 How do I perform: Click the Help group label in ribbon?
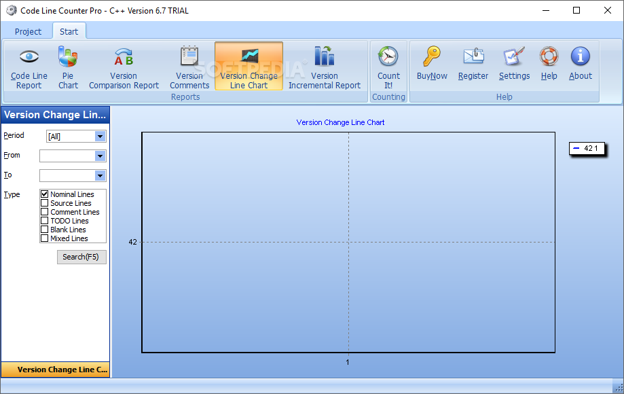coord(504,96)
